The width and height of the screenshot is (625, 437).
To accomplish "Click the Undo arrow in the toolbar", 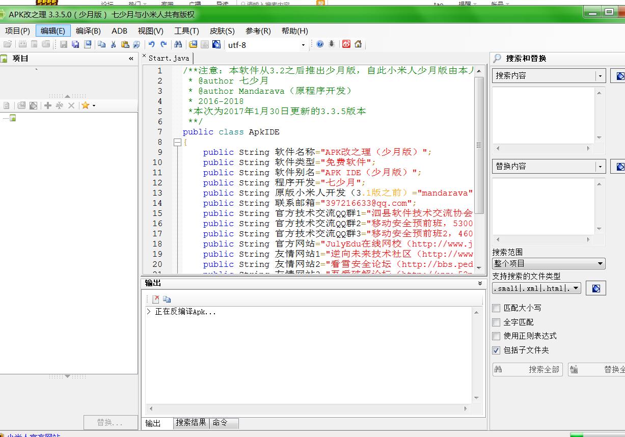I will click(151, 45).
